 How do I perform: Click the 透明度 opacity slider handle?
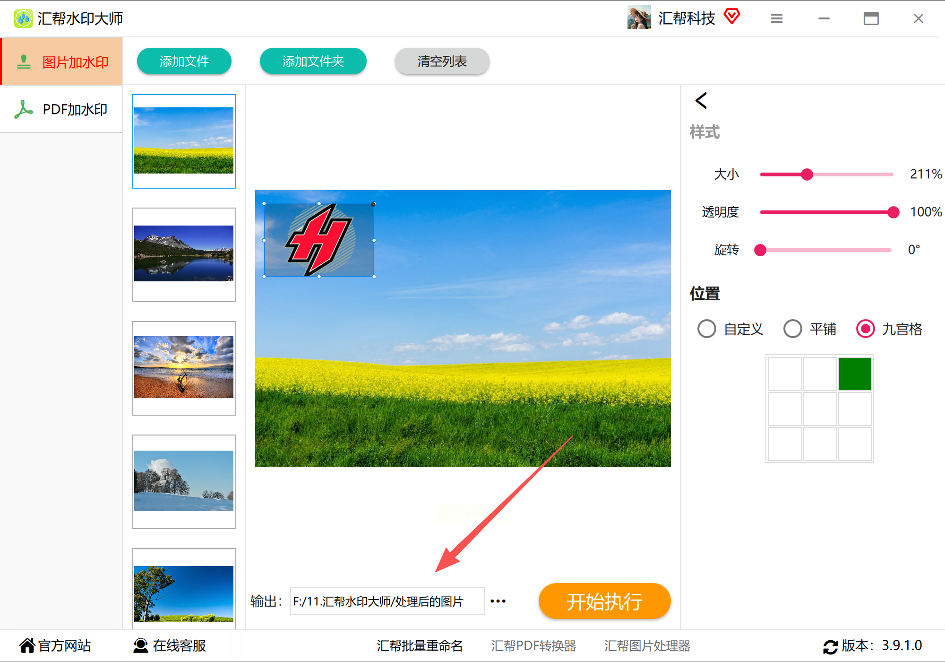click(893, 212)
